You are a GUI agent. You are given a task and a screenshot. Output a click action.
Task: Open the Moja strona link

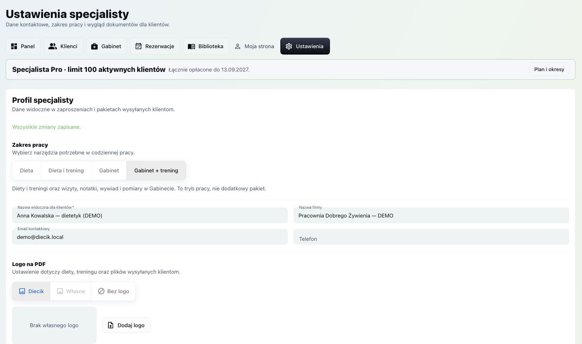click(x=255, y=46)
